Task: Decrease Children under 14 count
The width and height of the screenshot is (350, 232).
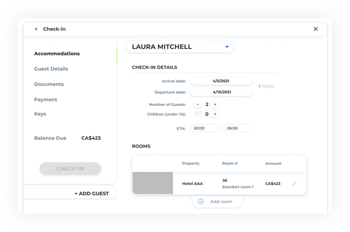Action: 198,114
